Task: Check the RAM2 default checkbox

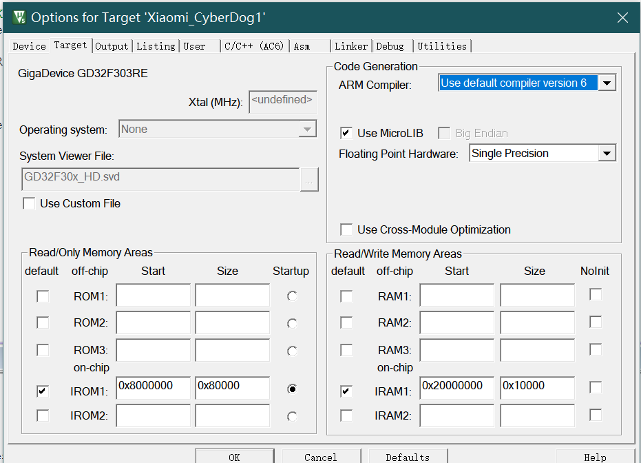Action: (x=346, y=322)
